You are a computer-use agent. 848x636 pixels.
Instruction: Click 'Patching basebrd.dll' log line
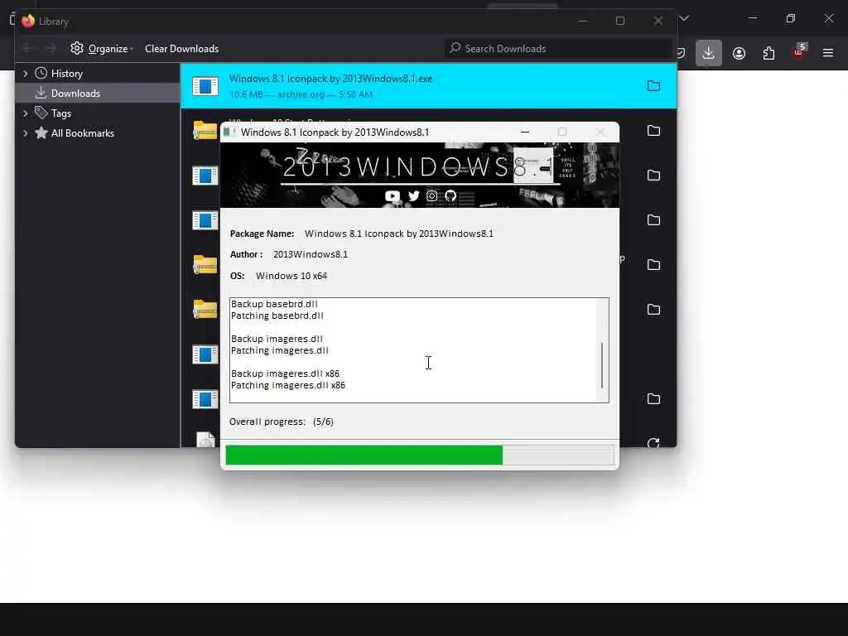click(x=277, y=316)
